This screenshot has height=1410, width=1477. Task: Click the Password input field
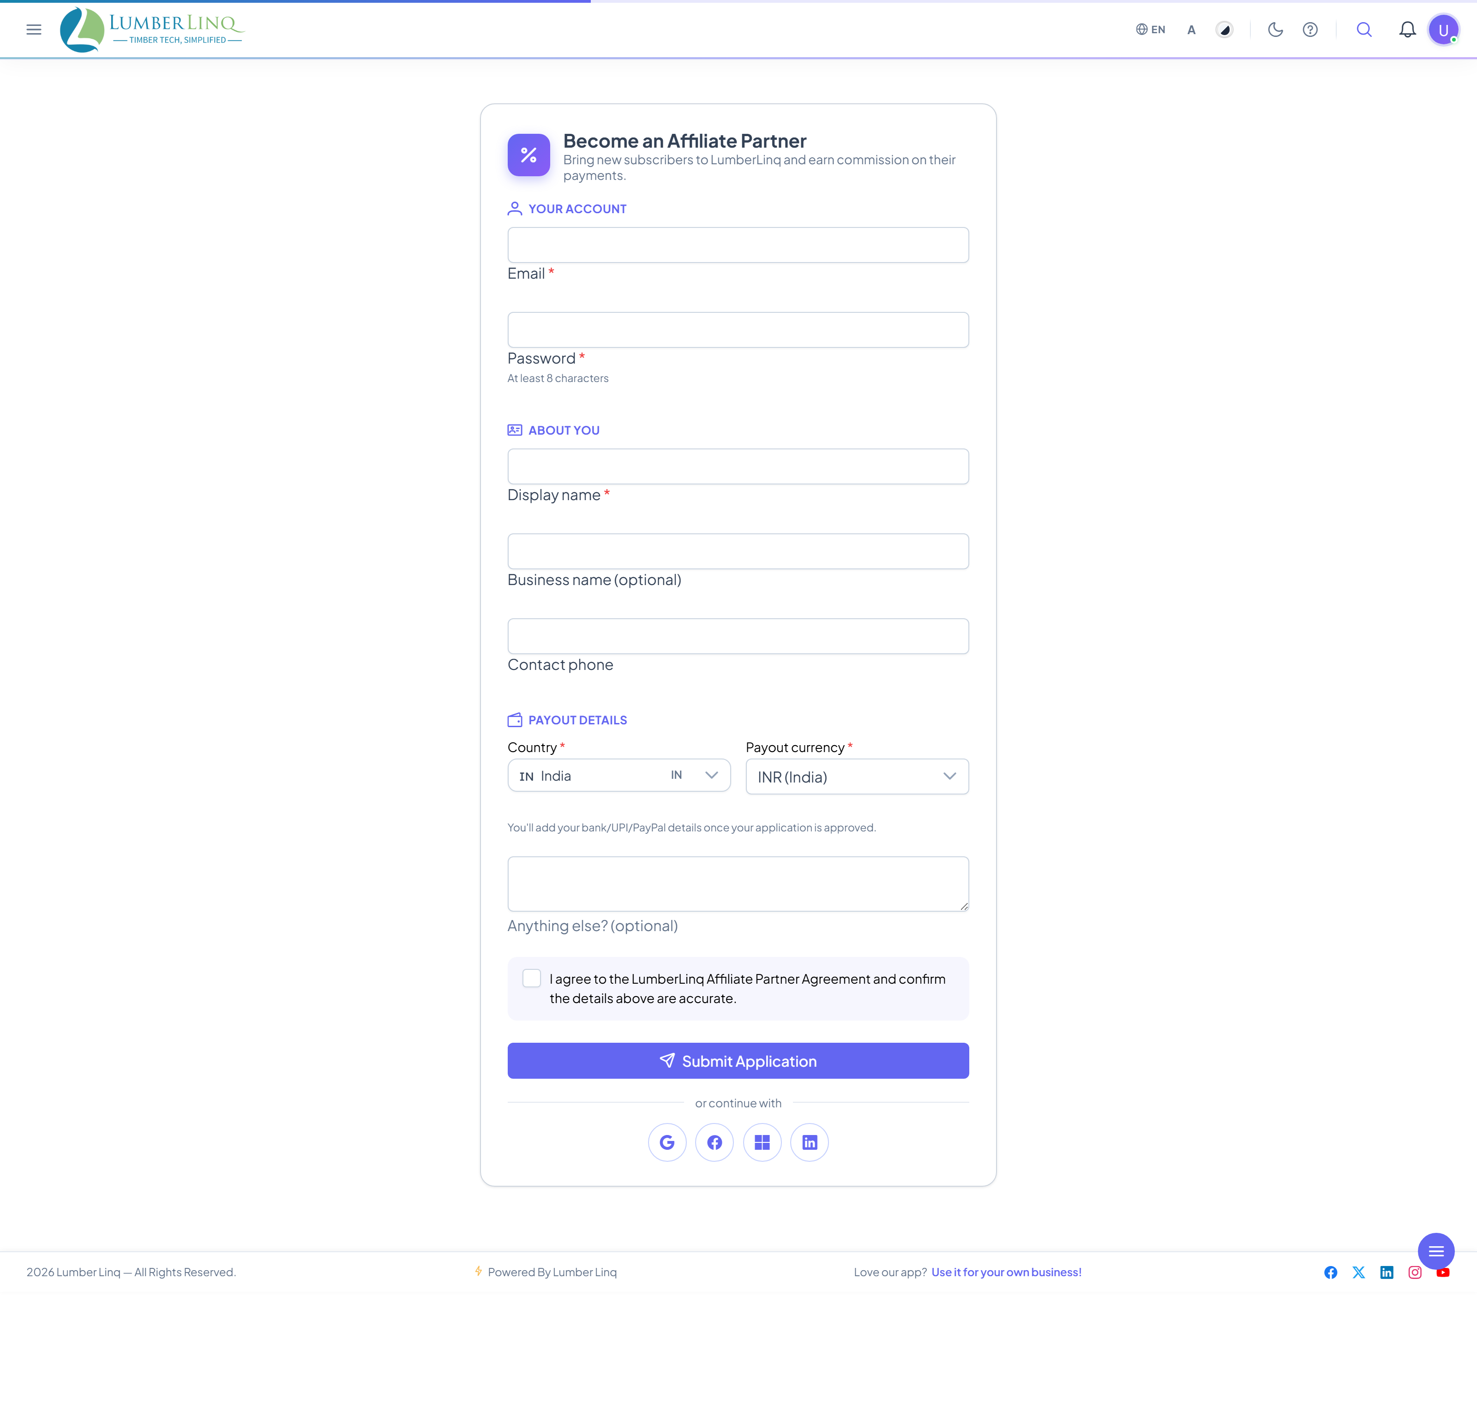[738, 330]
